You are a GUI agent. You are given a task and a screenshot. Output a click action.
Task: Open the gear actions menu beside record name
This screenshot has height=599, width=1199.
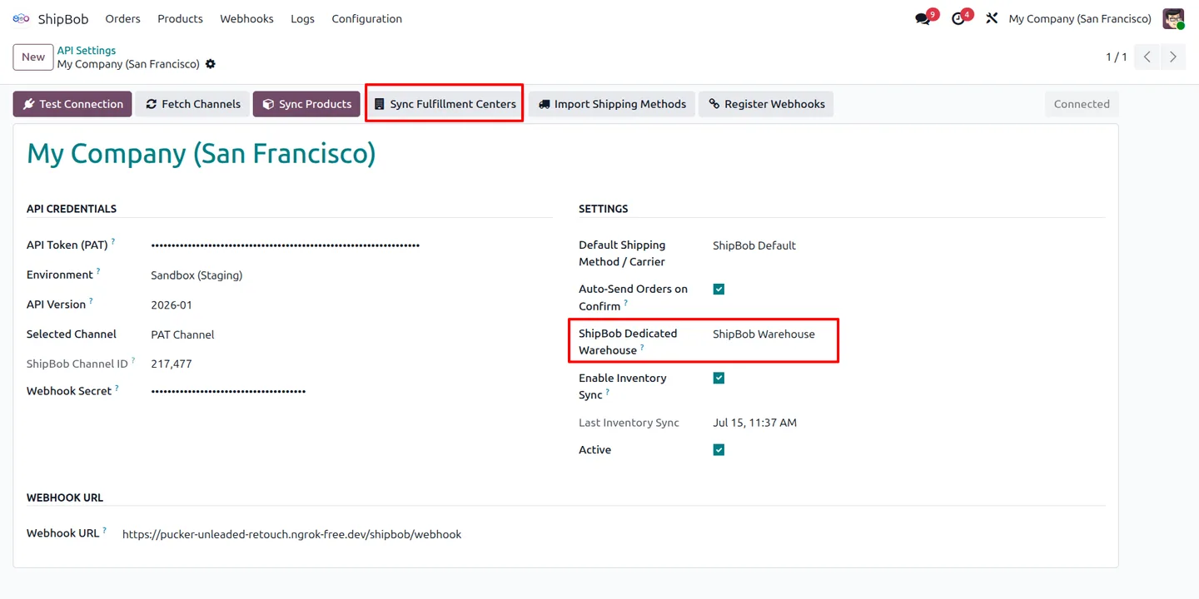tap(211, 64)
